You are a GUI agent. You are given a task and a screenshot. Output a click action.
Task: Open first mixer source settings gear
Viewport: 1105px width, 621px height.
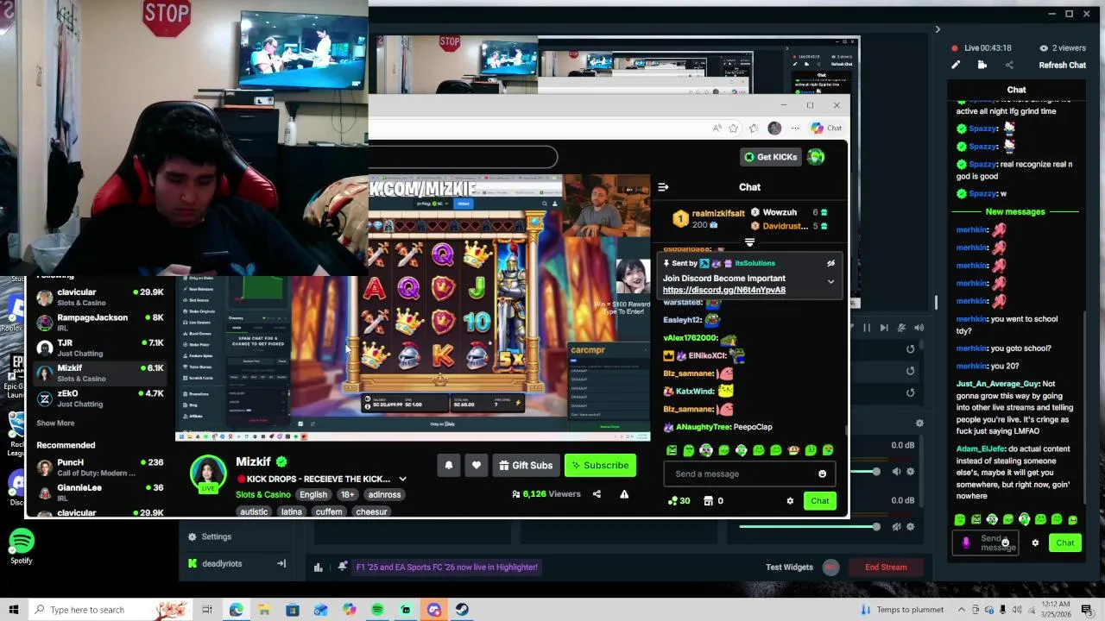(x=910, y=472)
